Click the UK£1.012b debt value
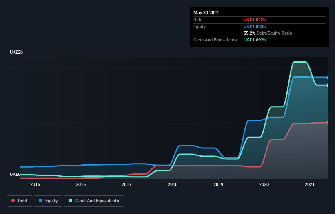 click(x=255, y=20)
